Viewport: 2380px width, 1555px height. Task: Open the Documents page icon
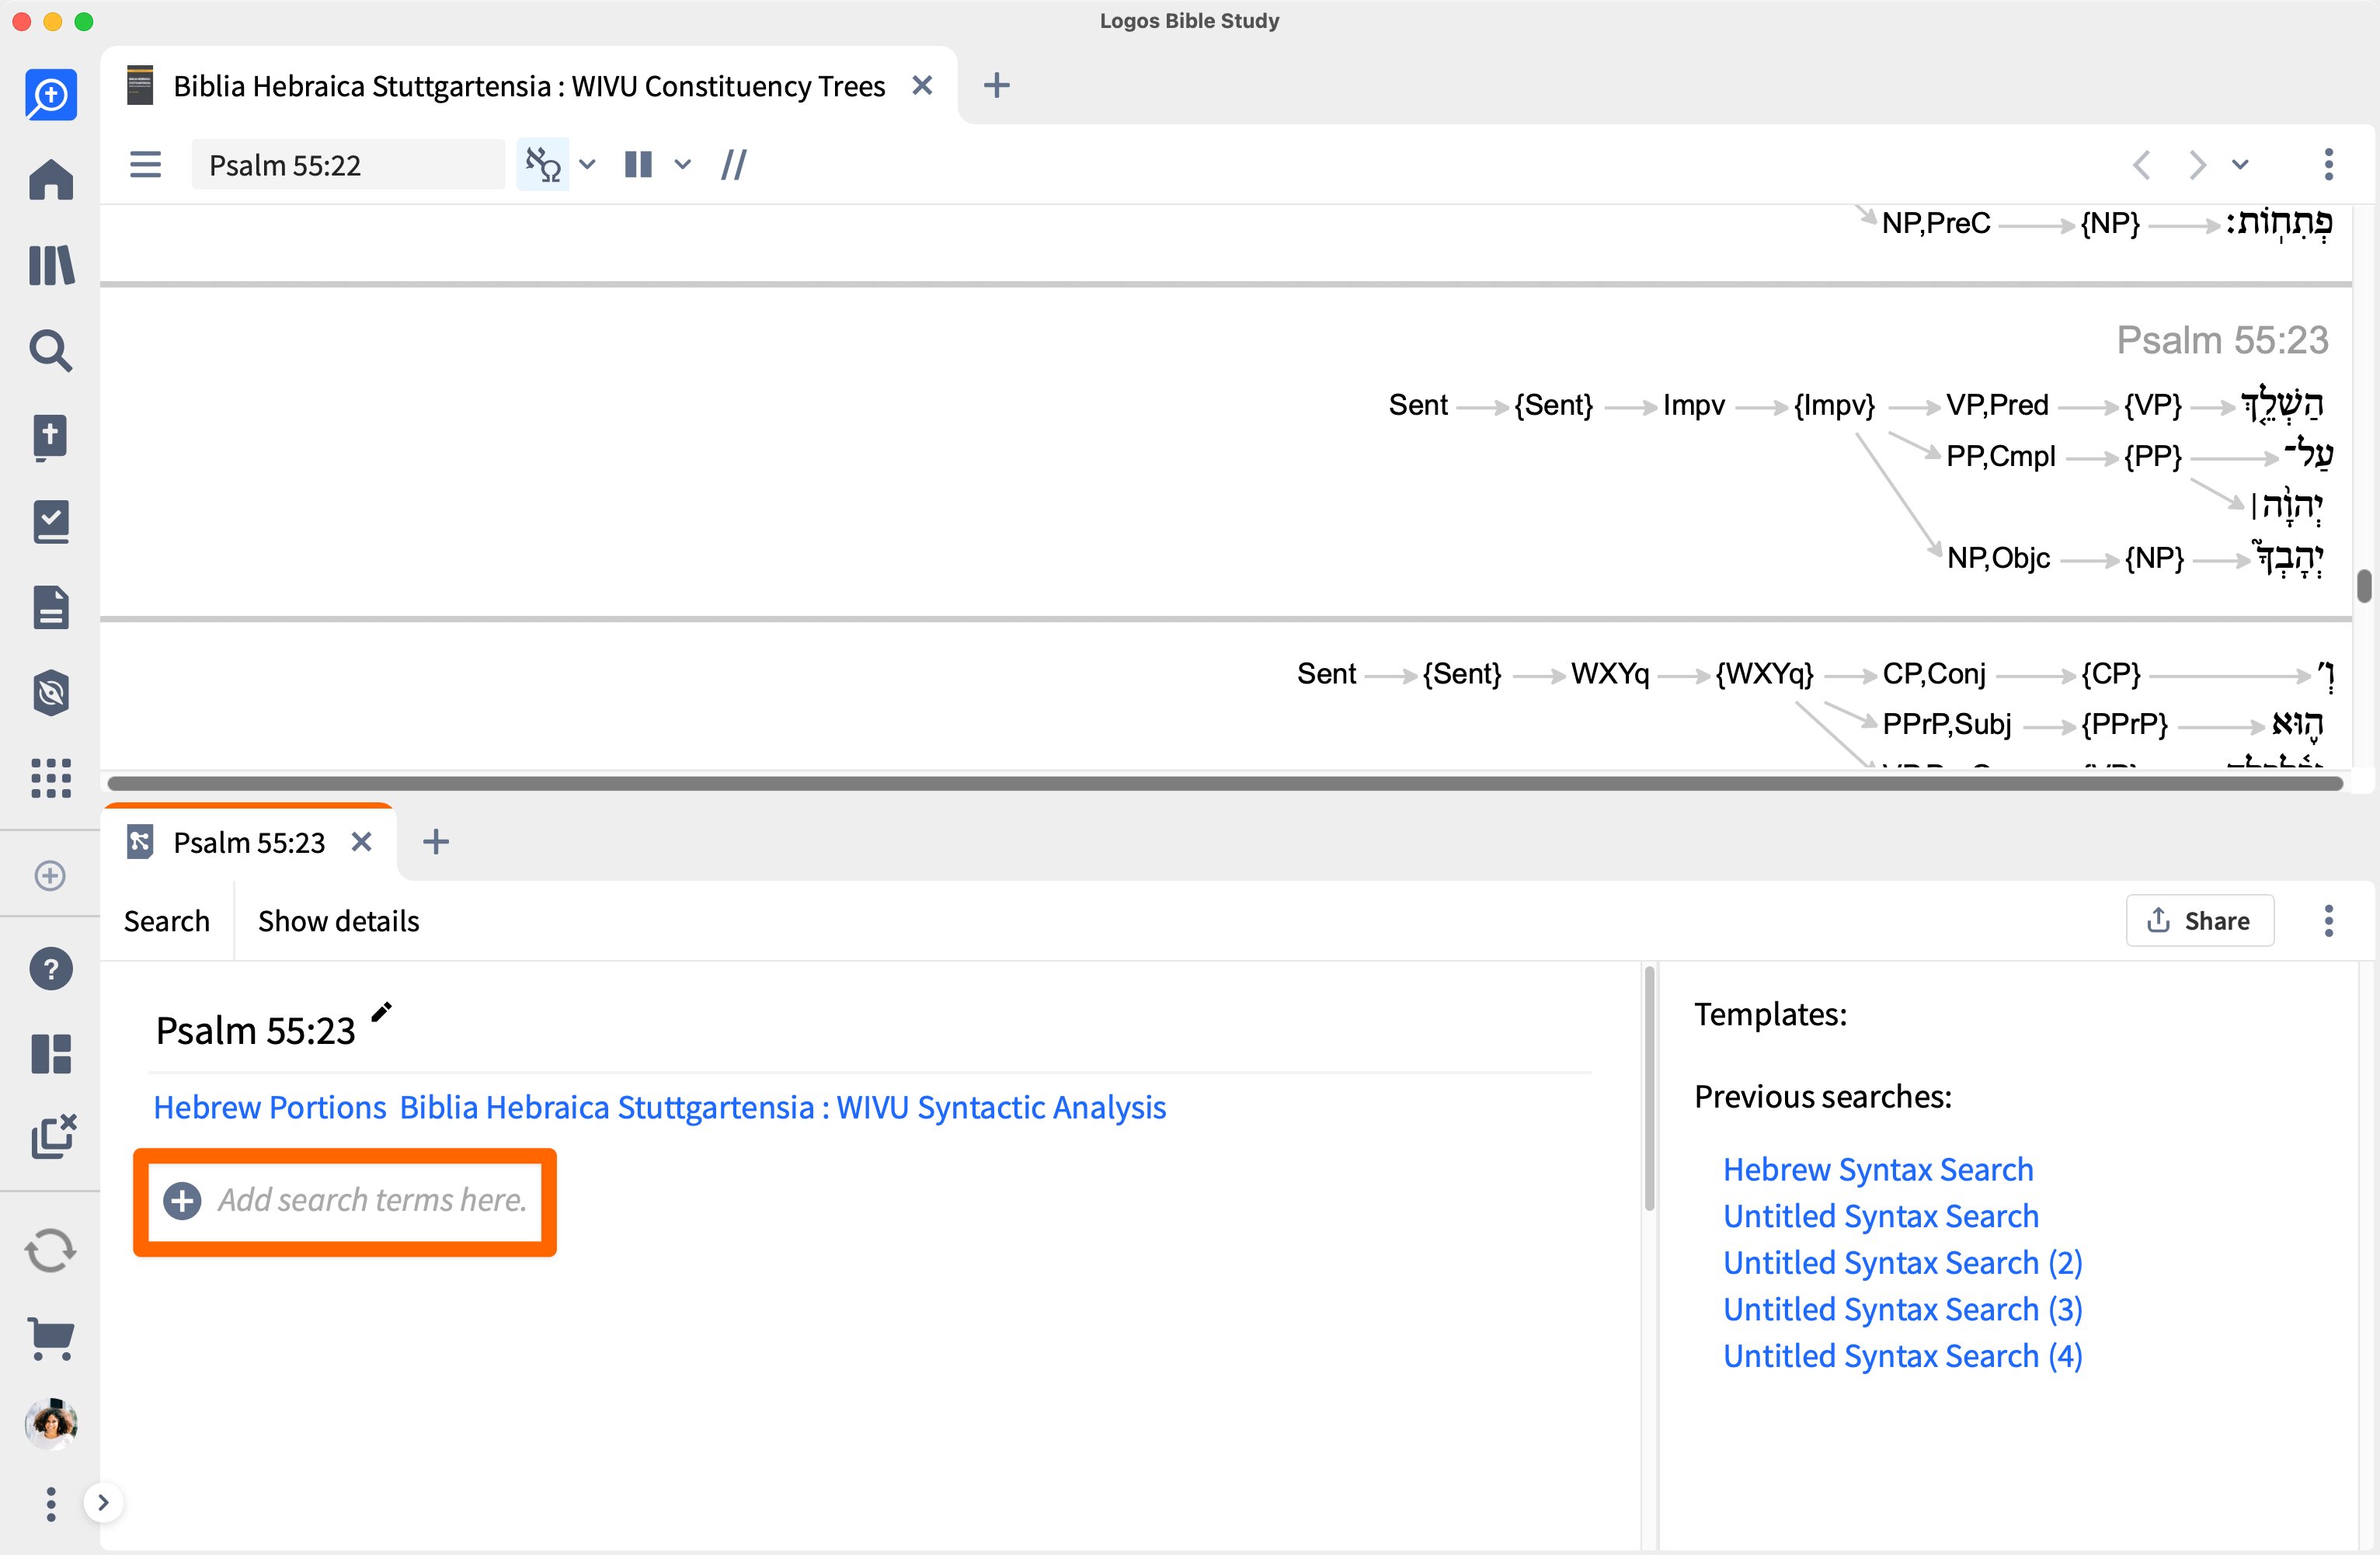pyautogui.click(x=51, y=607)
